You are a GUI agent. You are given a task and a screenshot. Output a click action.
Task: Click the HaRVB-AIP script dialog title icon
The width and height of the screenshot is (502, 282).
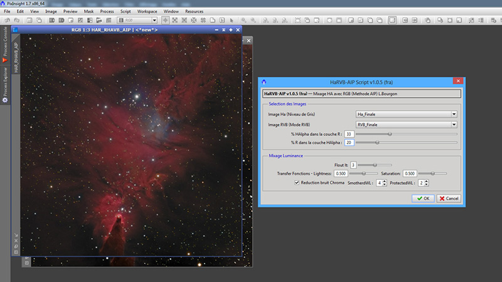pyautogui.click(x=264, y=82)
